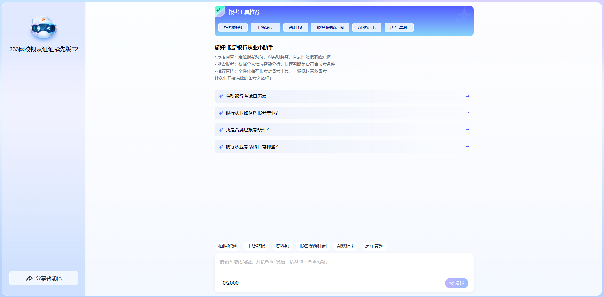The height and width of the screenshot is (297, 604).
Task: Select the 拍照解题 tool in the top recommendation bar
Action: pos(234,27)
